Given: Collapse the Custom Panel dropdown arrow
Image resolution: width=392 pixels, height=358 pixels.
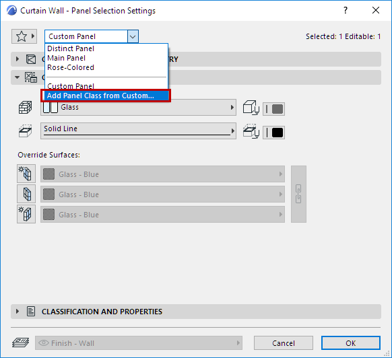Looking at the screenshot, I should pyautogui.click(x=133, y=37).
